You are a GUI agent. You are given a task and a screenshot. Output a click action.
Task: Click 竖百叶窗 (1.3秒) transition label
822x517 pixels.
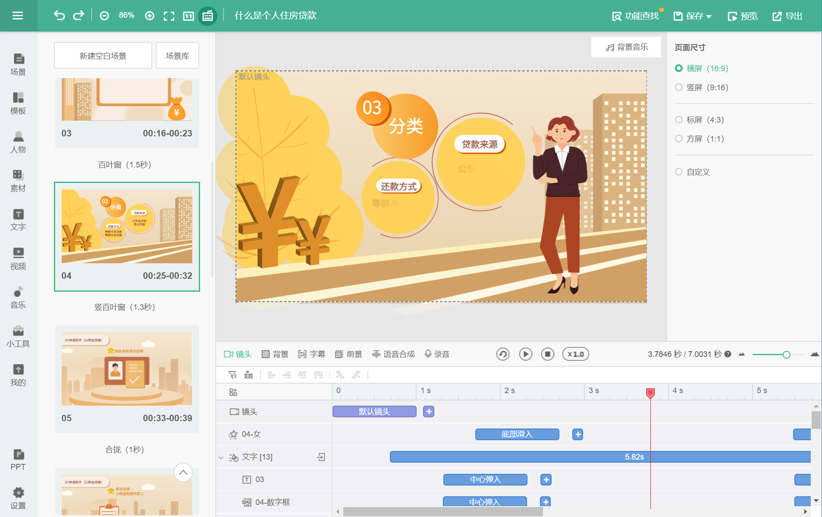pos(125,307)
